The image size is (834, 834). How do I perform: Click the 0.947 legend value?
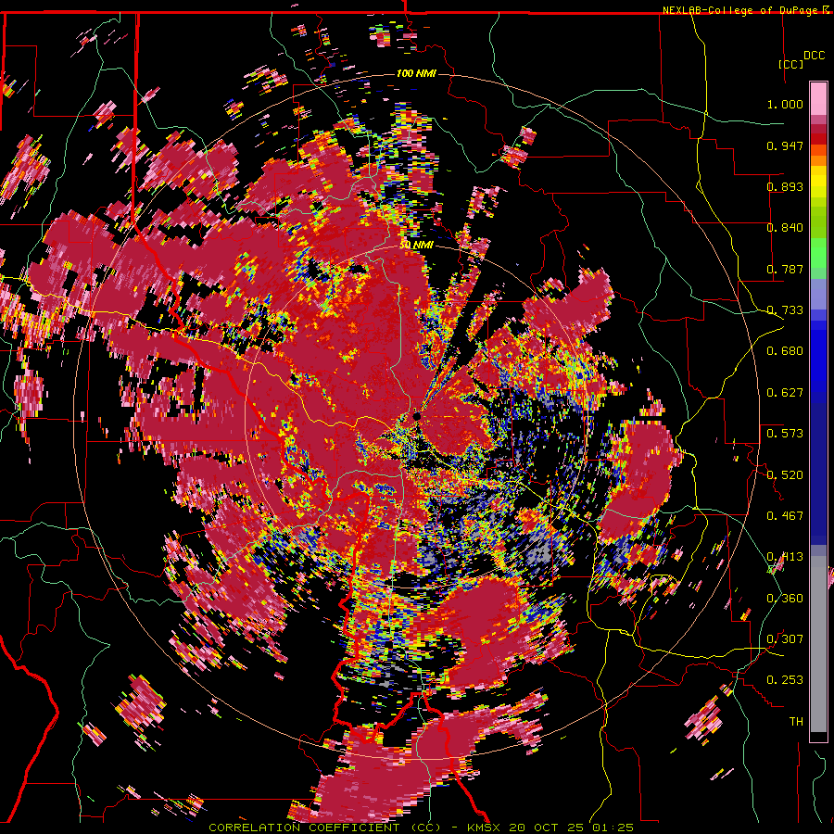pos(785,145)
